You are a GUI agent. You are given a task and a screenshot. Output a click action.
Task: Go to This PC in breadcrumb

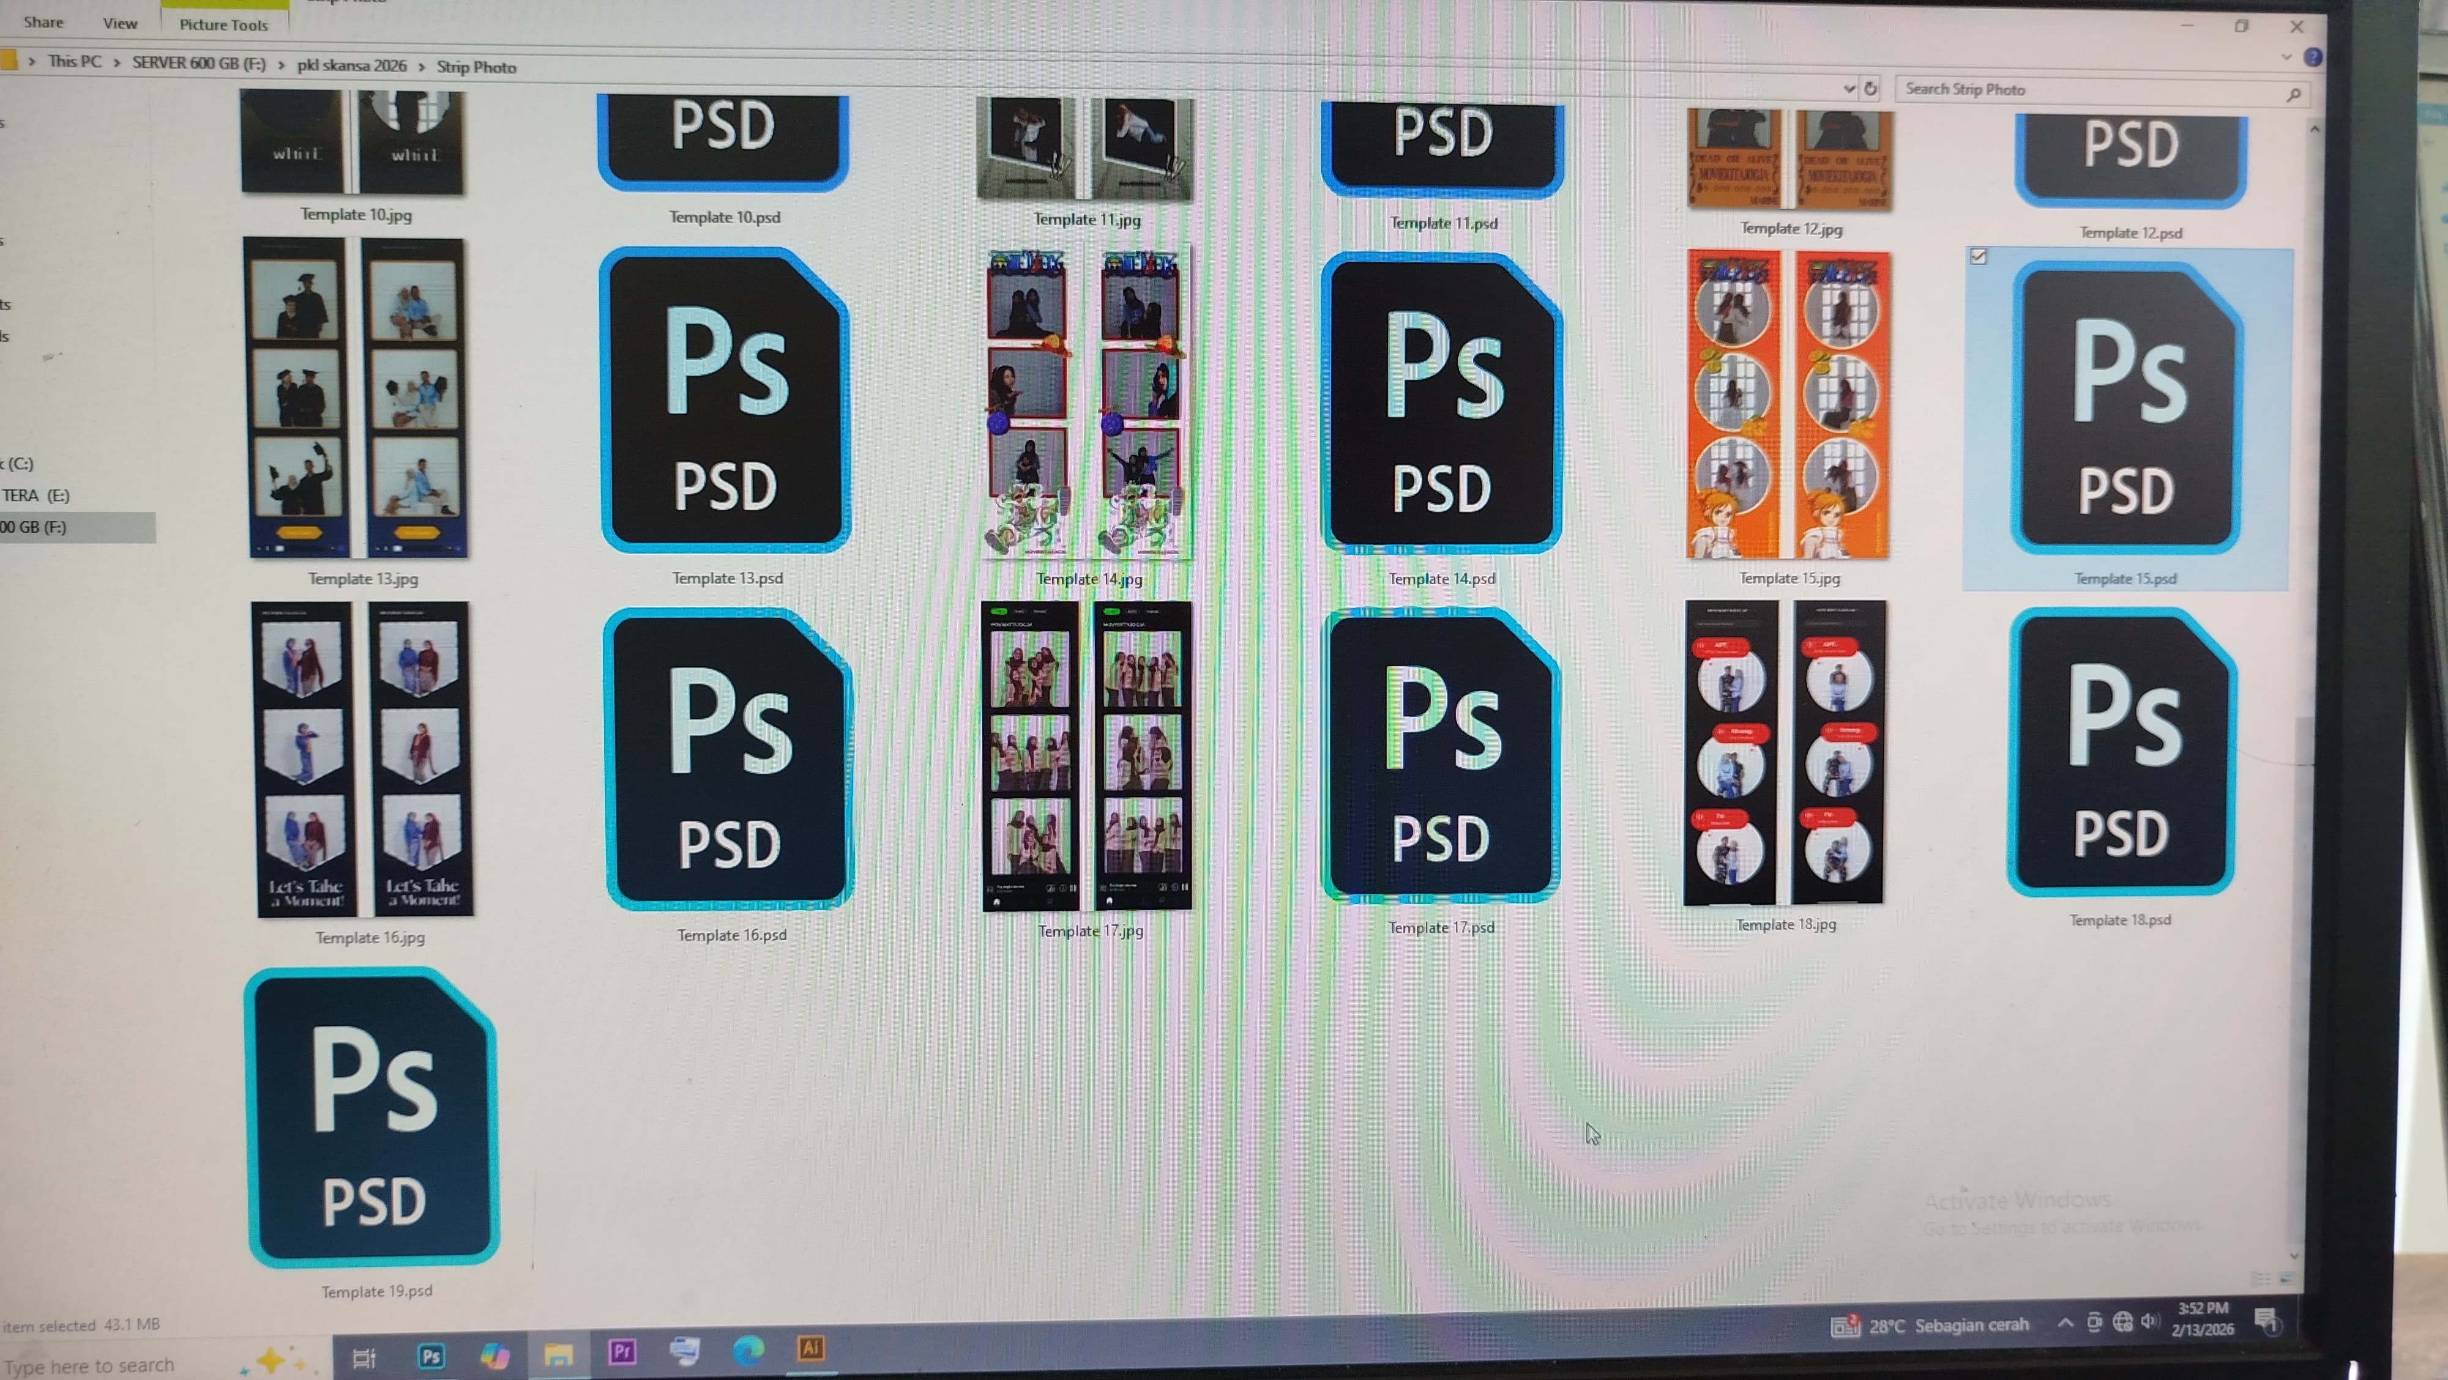click(74, 62)
